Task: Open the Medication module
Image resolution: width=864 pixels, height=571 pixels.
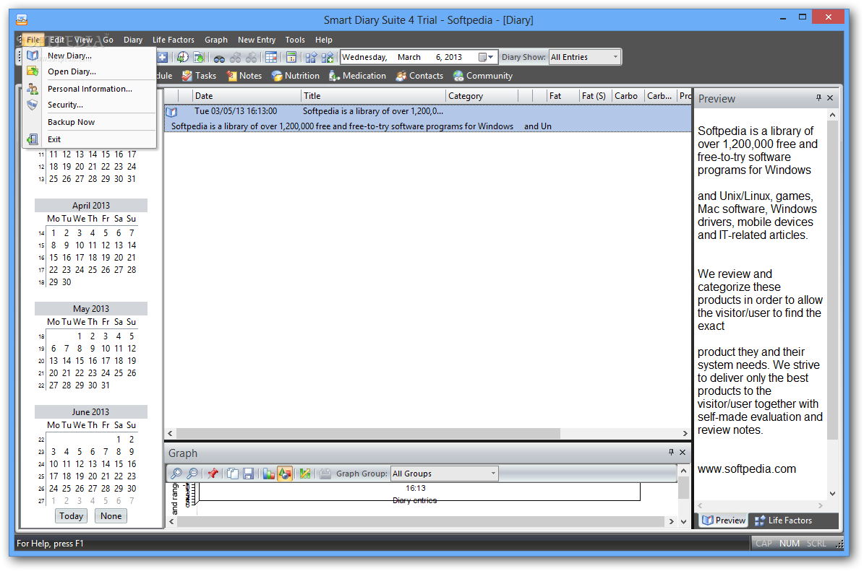Action: (x=358, y=76)
